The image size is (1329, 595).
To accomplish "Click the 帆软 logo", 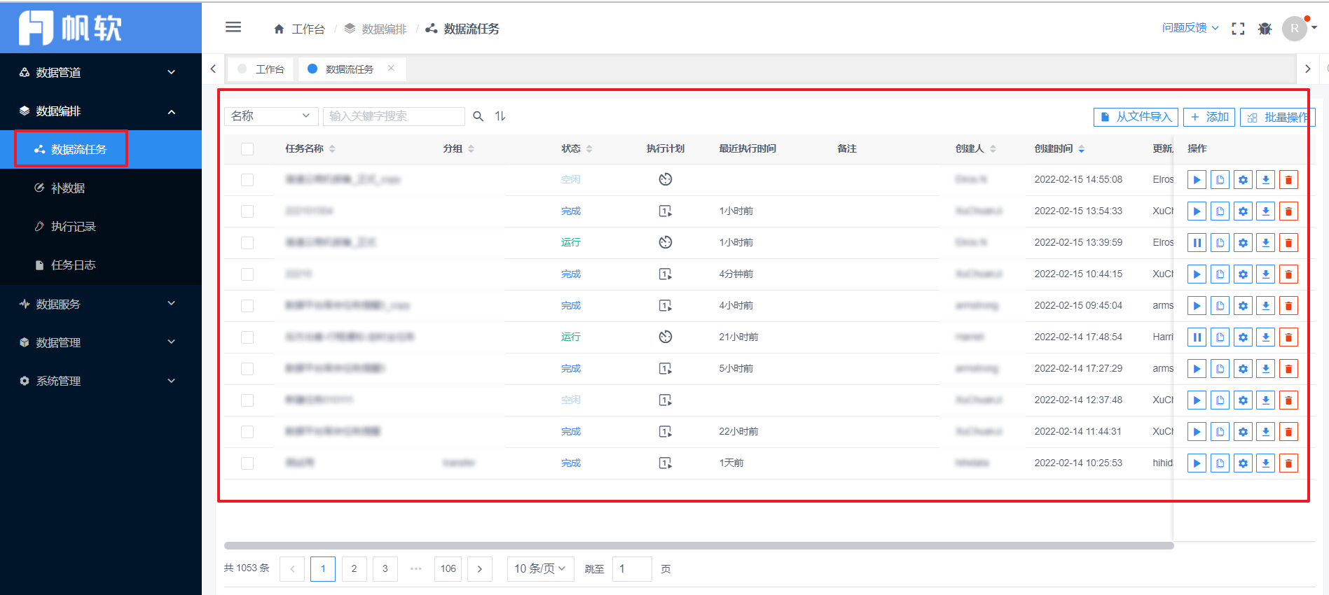I will 70,28.
